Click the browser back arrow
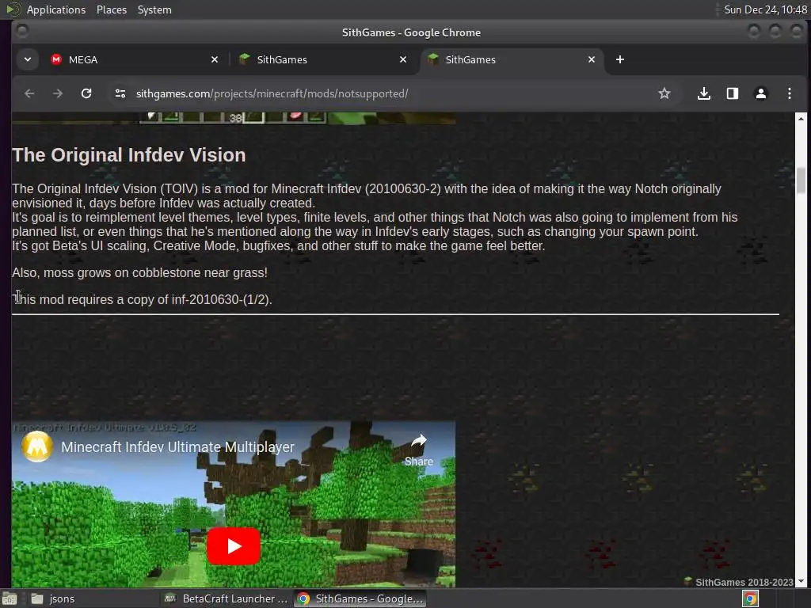Image resolution: width=811 pixels, height=608 pixels. coord(29,93)
